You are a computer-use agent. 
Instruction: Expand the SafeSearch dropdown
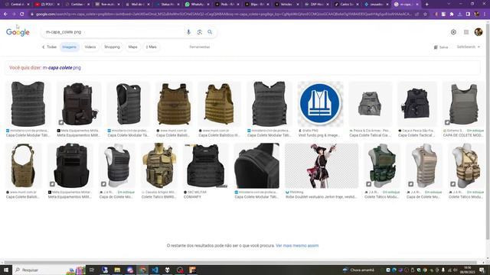coord(468,47)
